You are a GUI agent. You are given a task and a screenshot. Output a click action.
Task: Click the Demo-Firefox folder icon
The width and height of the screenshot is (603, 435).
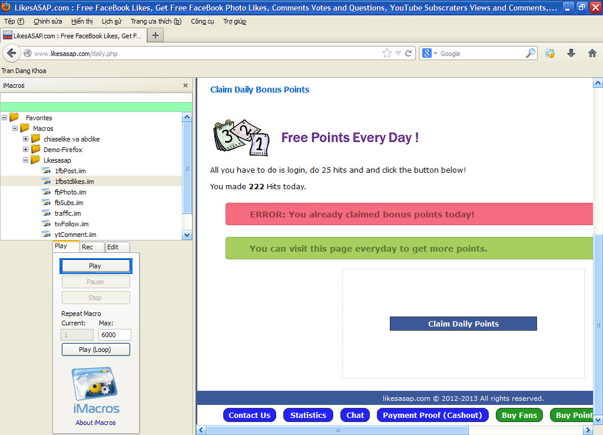(x=36, y=149)
